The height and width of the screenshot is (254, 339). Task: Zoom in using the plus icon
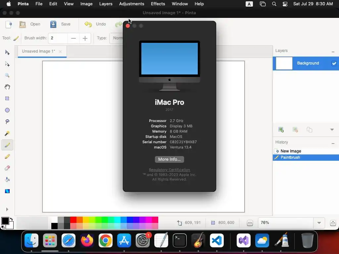click(x=333, y=223)
